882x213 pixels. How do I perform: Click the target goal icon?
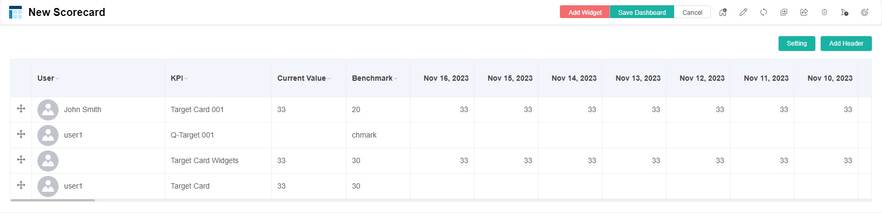[865, 12]
